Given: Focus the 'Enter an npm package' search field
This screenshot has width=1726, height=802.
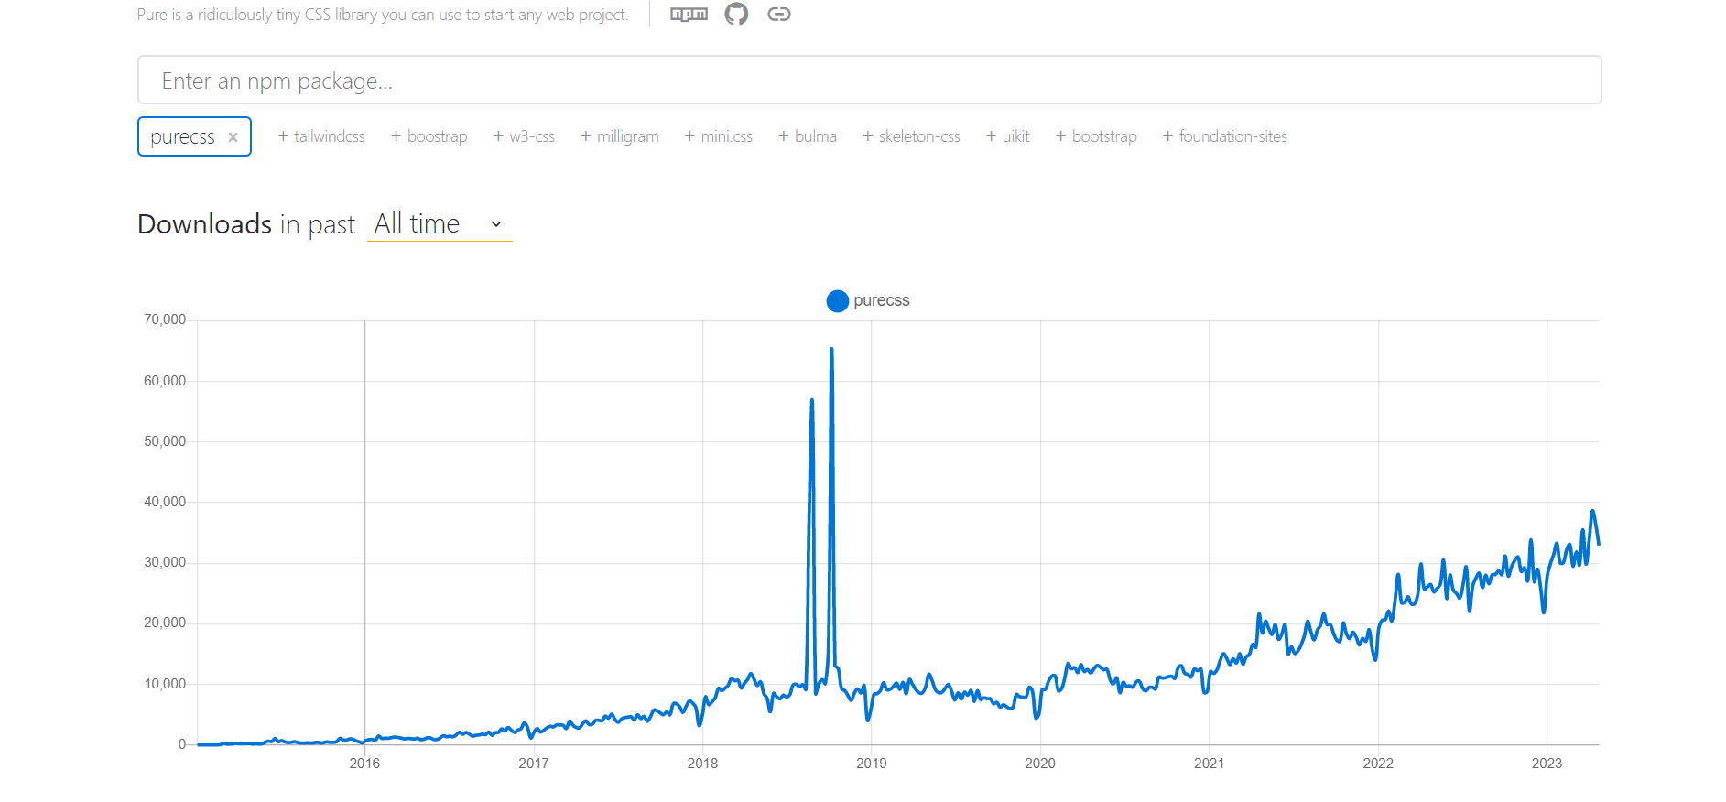Looking at the screenshot, I should click(x=869, y=80).
